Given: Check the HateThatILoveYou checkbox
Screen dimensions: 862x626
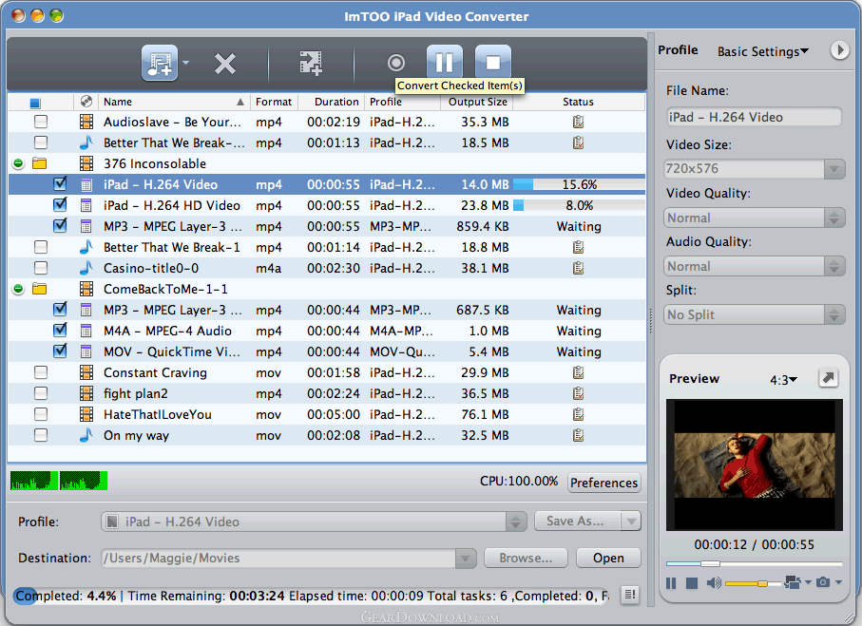Looking at the screenshot, I should (41, 414).
